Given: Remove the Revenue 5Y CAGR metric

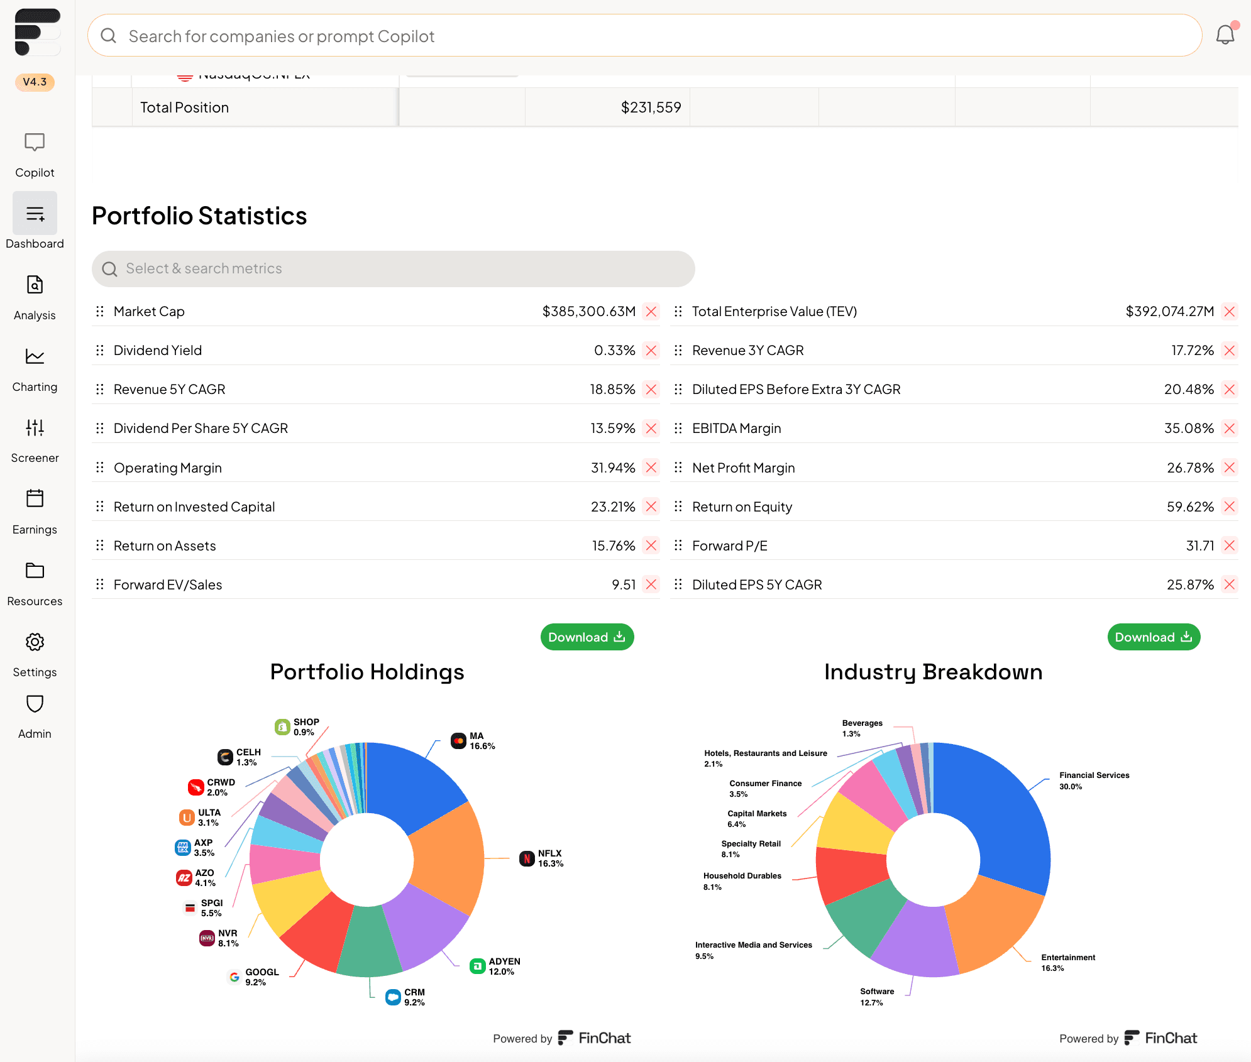Looking at the screenshot, I should 651,390.
